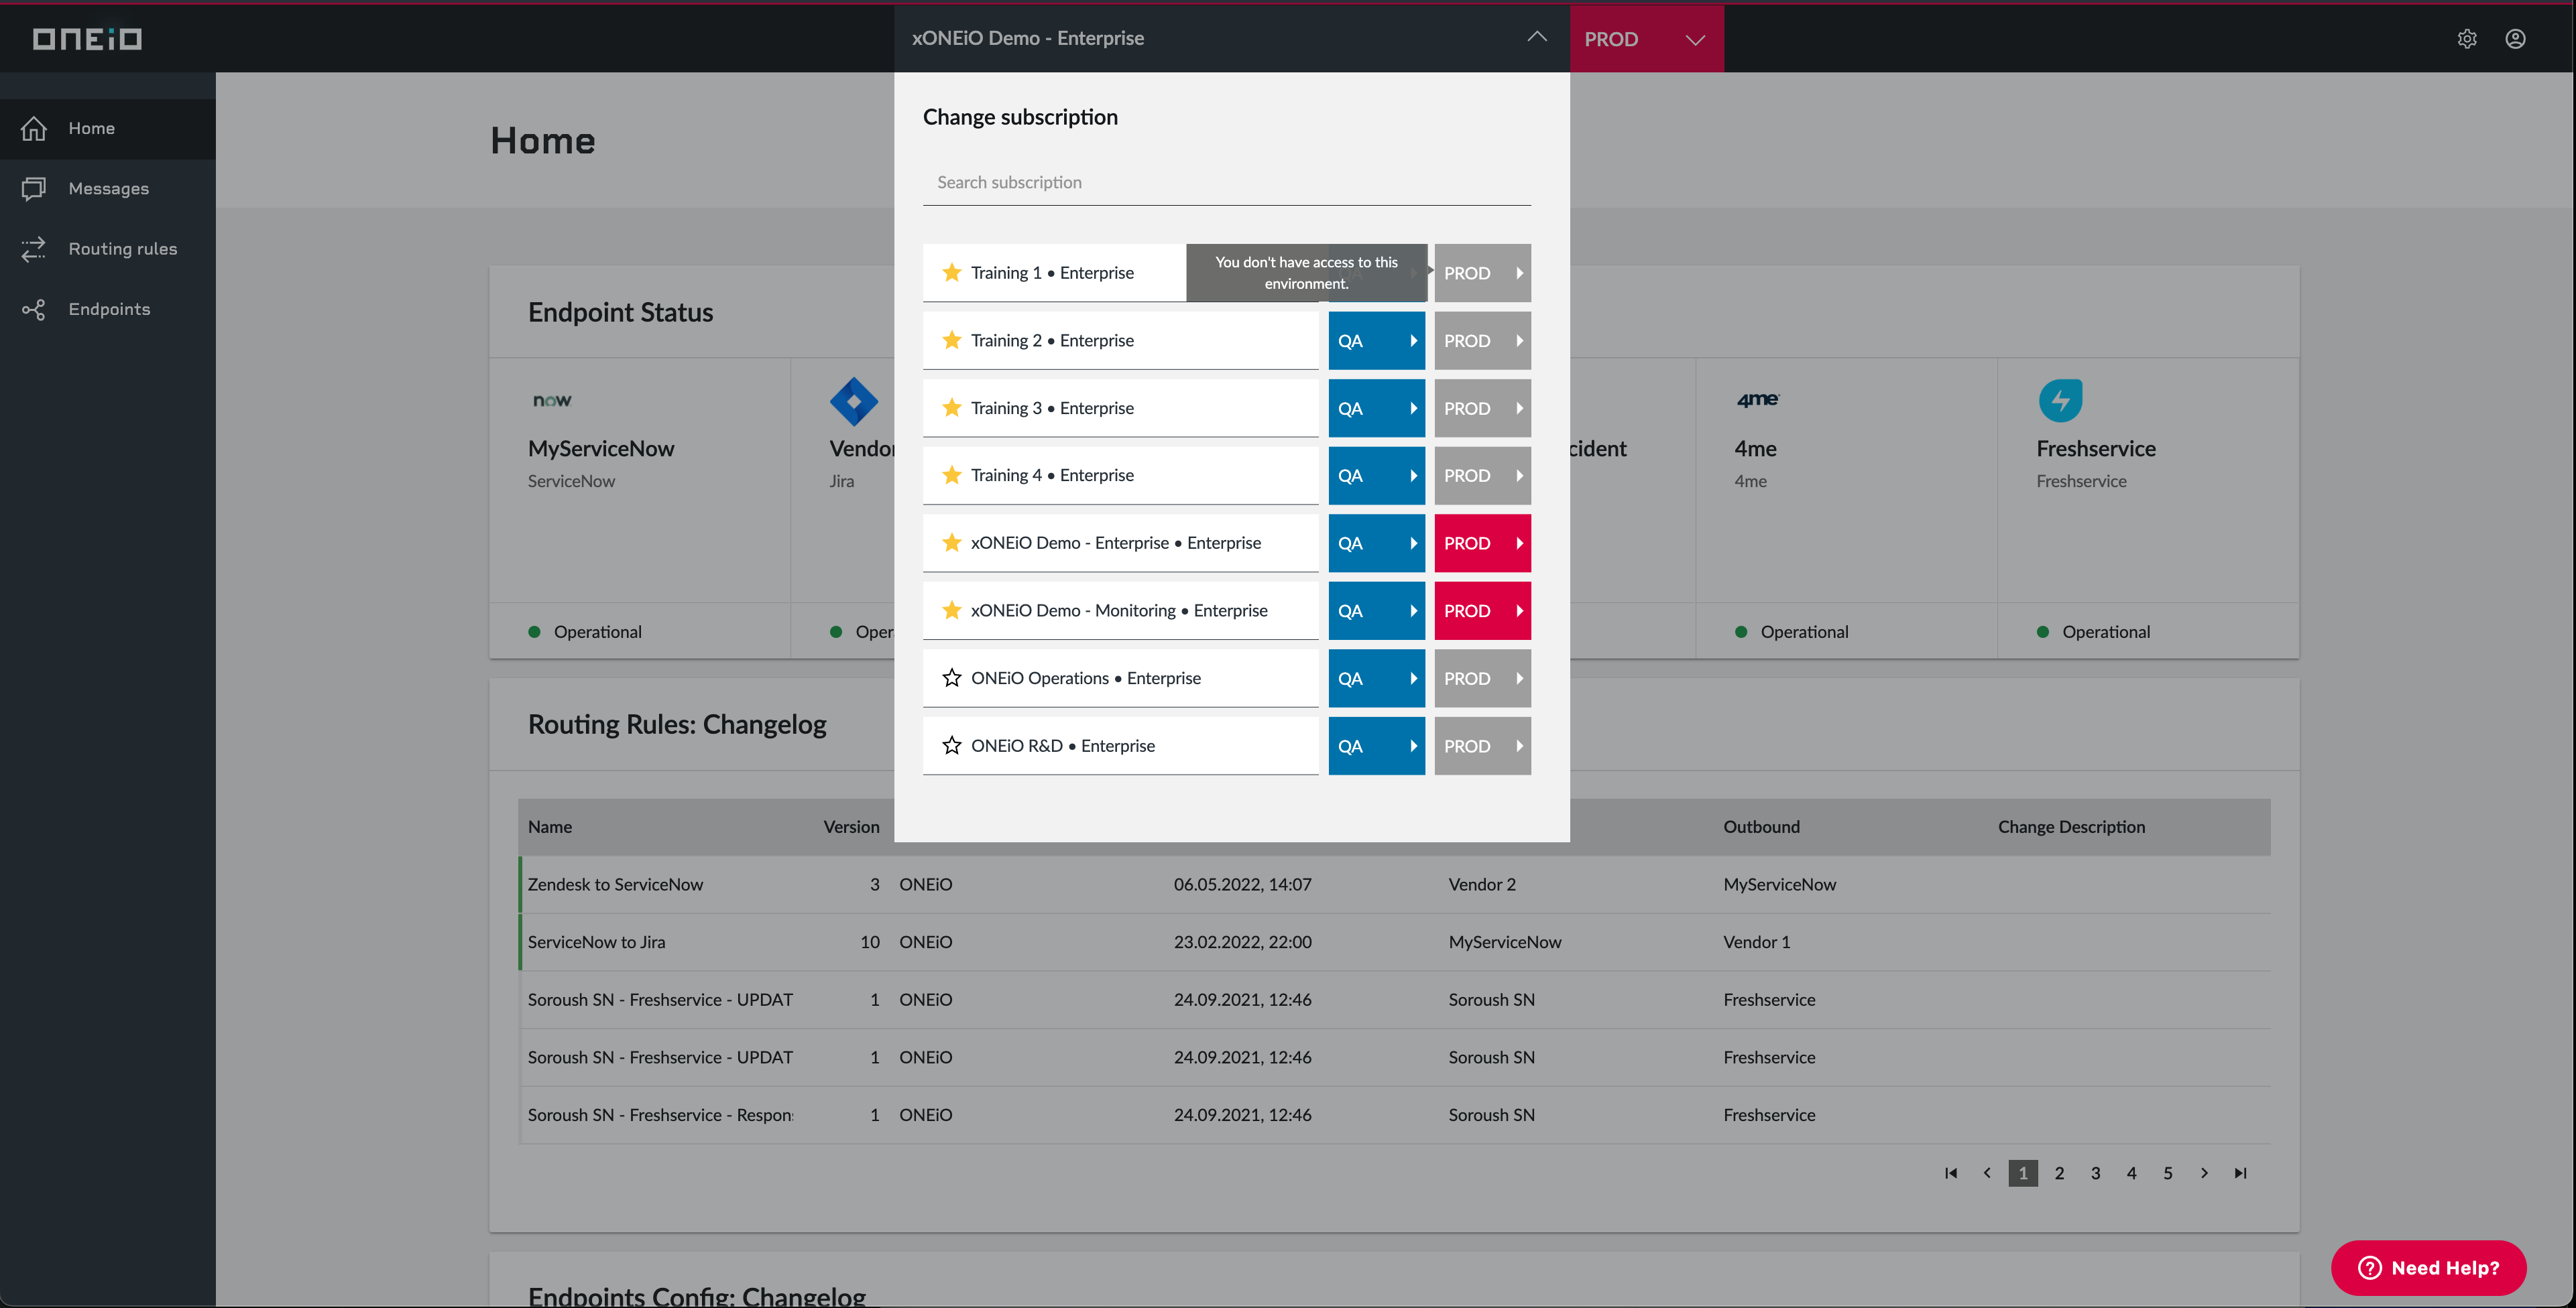This screenshot has height=1308, width=2576.
Task: Open ONEiO R&D QA environment
Action: (x=1376, y=746)
